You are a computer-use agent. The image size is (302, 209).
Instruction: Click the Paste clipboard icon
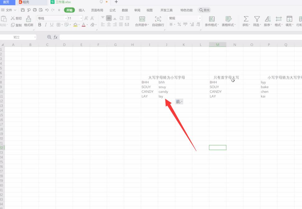pos(4,19)
